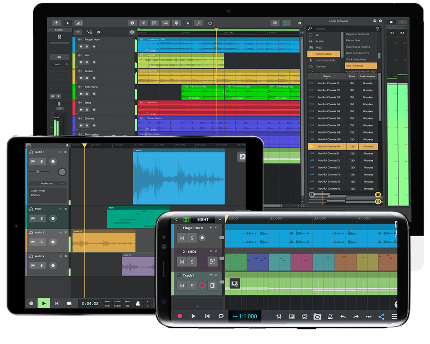Tap the blue share icon on phone
Screen dimensions: 430x344
click(381, 316)
